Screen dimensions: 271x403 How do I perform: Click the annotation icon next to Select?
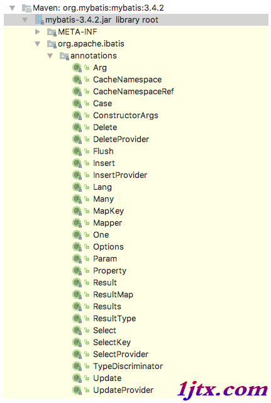77,331
